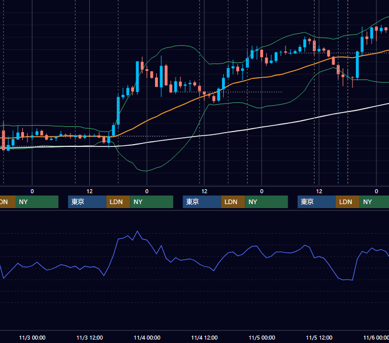Viewport: 389px width, 343px height.
Task: Click the LDN session block following 11/3 東京 session
Action: 118,202
